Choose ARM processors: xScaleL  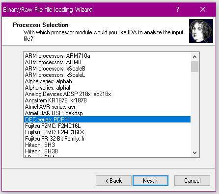(x=107, y=75)
